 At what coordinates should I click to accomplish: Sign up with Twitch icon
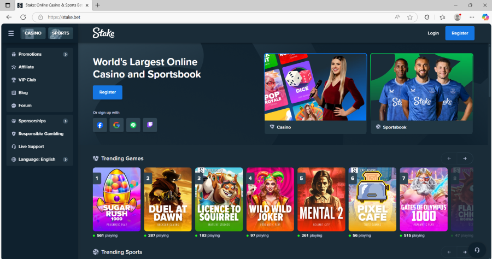[150, 125]
